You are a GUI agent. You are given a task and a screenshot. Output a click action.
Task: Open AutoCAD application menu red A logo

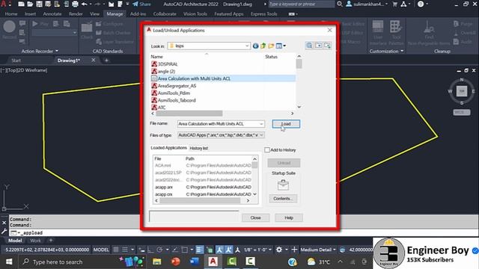pos(3,4)
